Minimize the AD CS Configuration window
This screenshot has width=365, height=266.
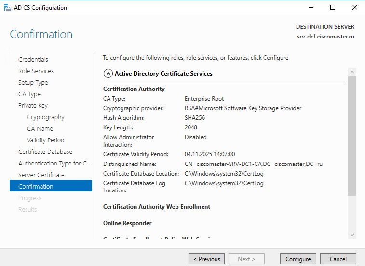(x=311, y=7)
